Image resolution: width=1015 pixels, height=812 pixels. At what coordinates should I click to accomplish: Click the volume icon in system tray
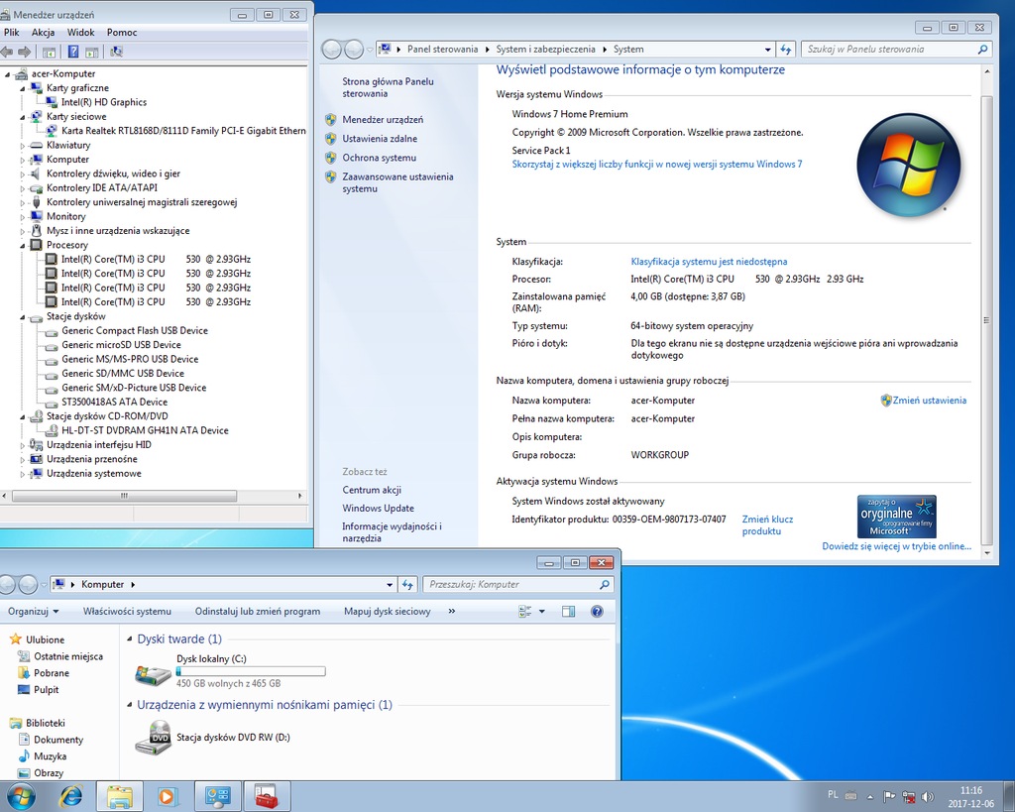927,796
